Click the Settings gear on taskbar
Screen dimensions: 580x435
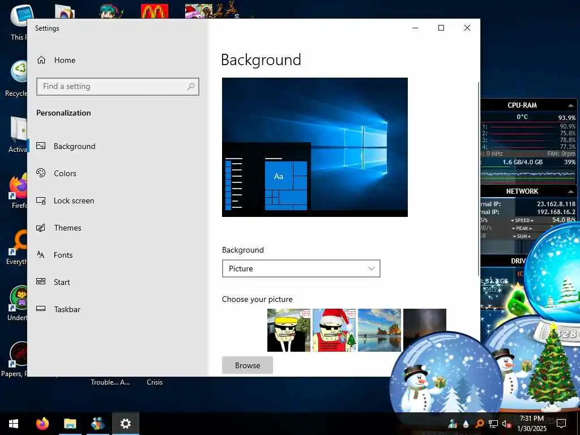click(126, 424)
